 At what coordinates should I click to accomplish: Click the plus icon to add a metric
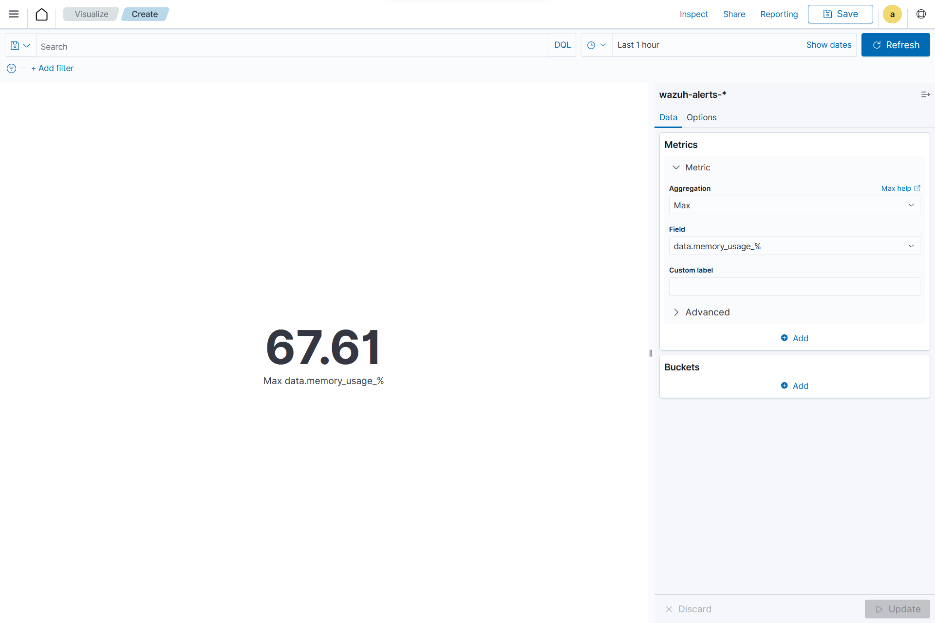[x=784, y=338]
